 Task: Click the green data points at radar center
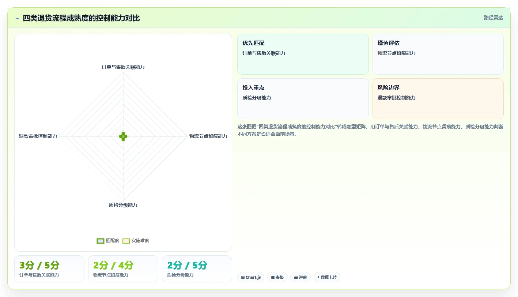(123, 136)
